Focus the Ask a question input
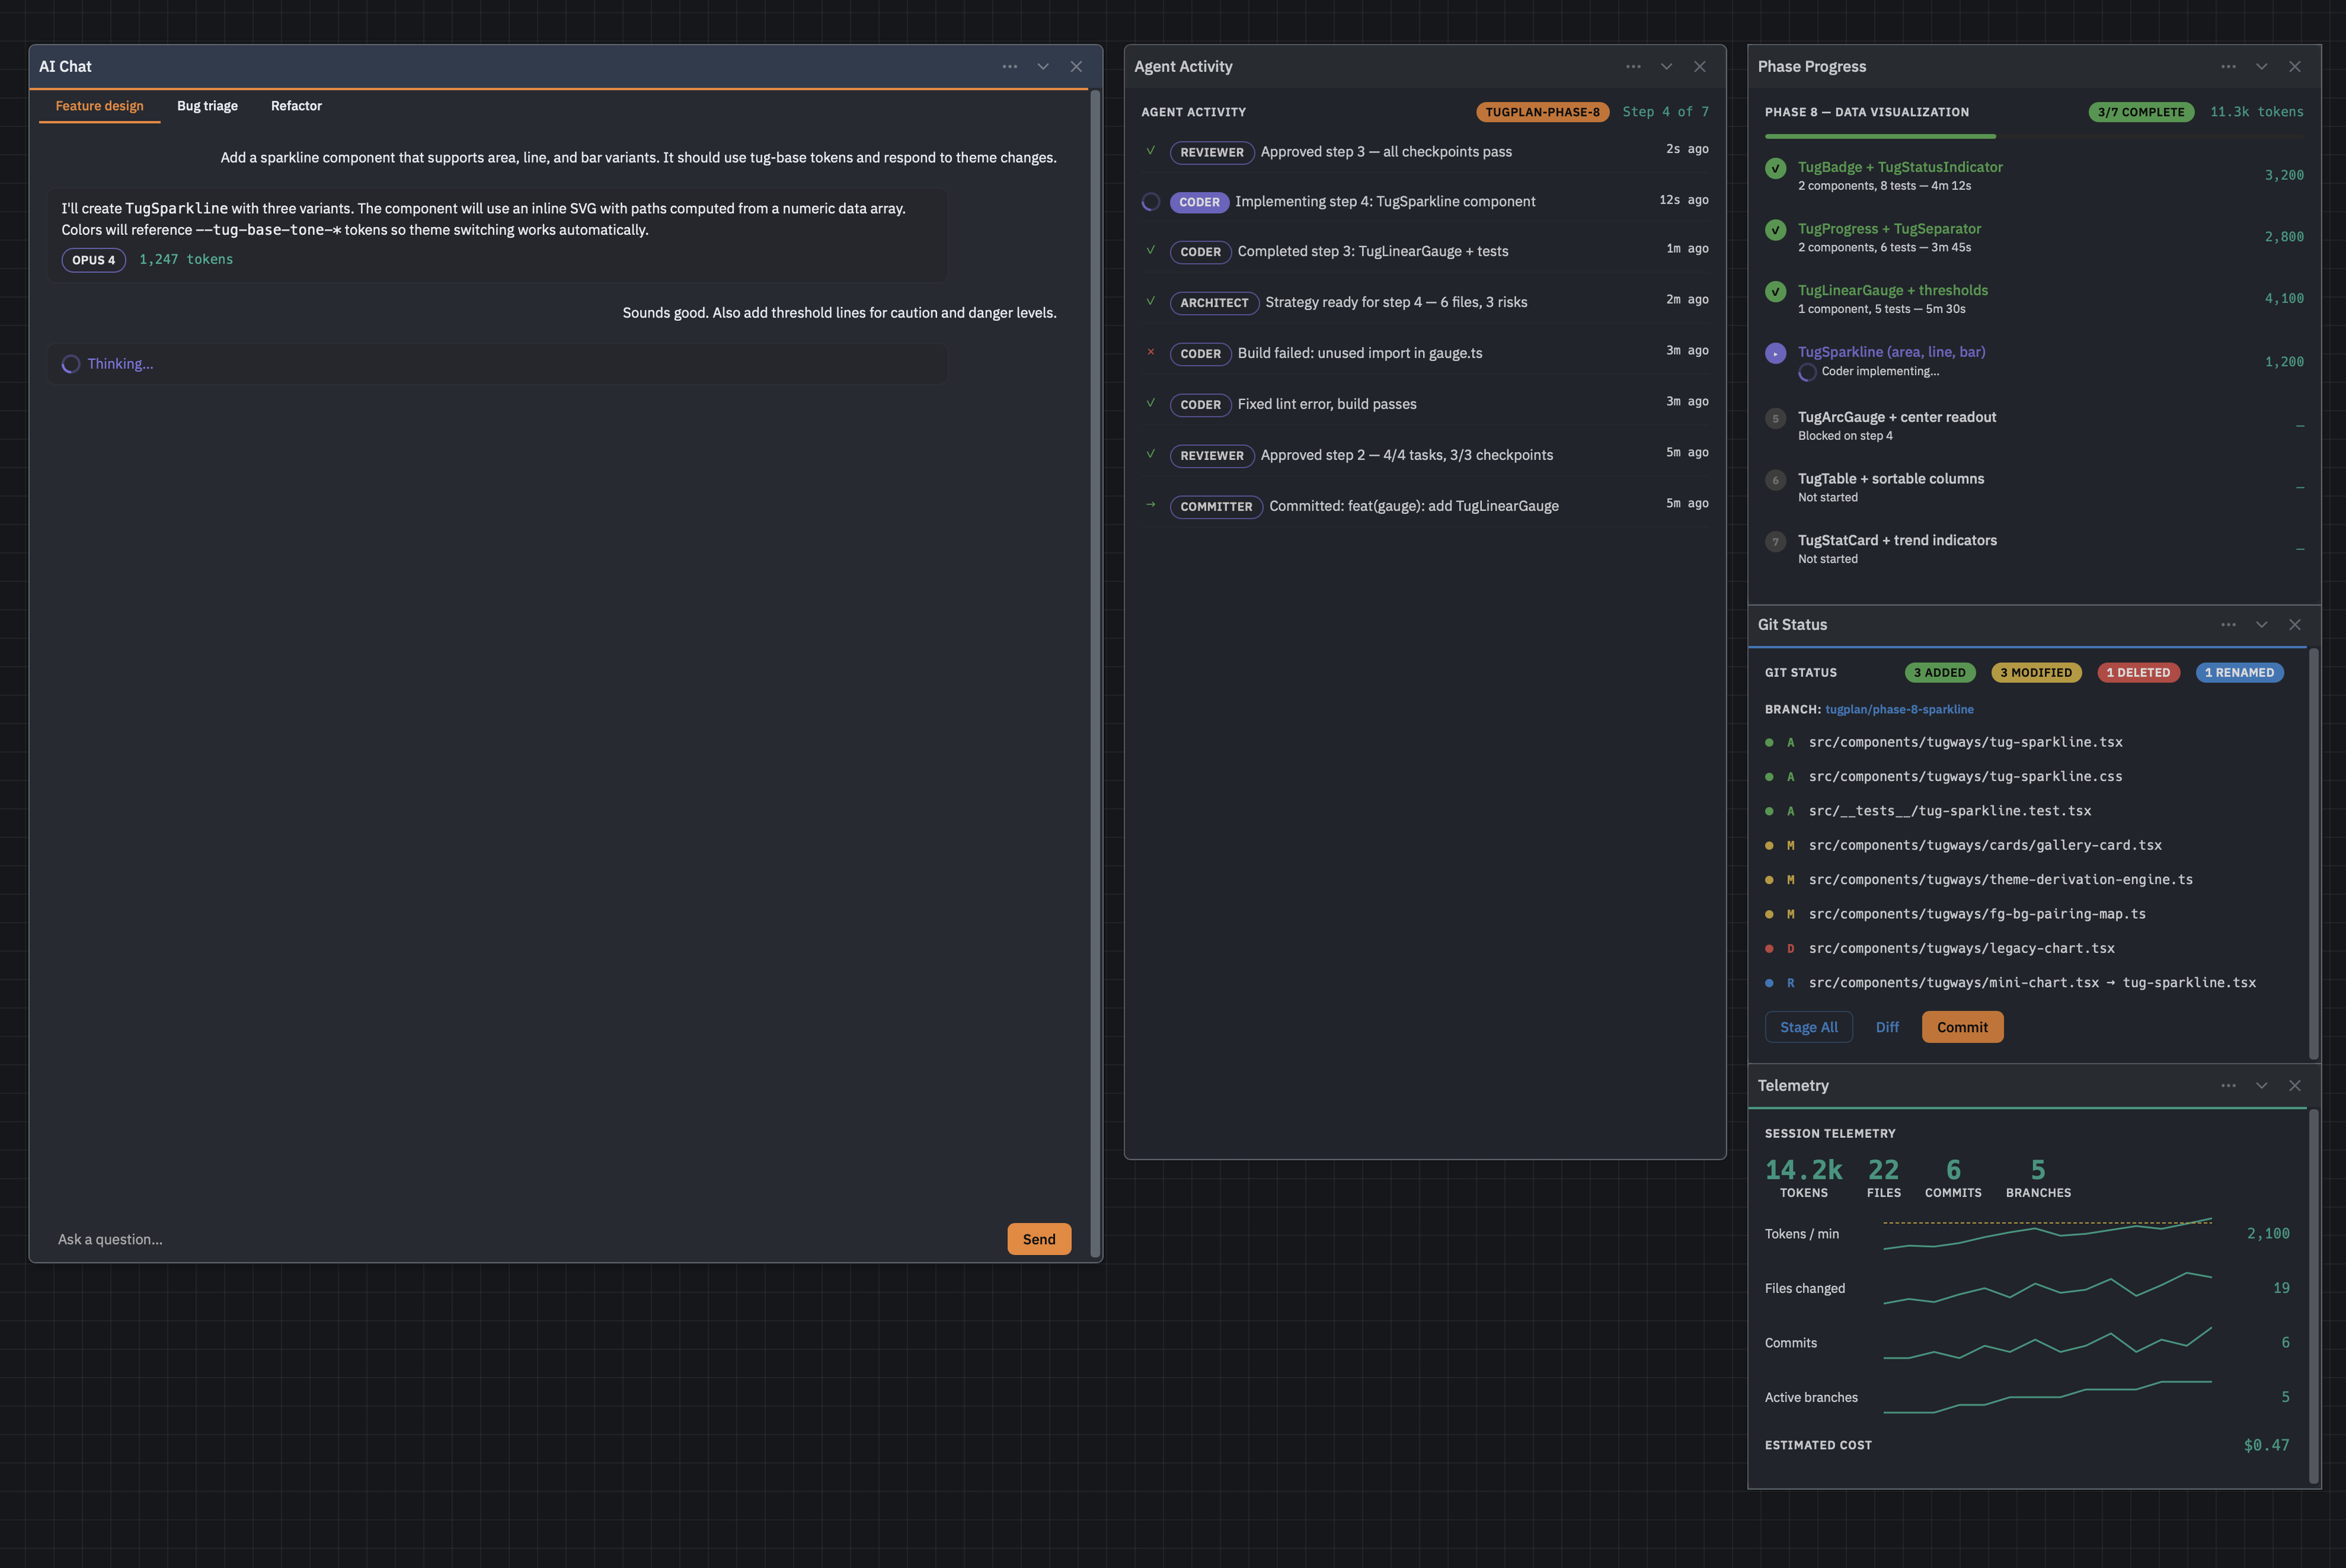The image size is (2346, 1568). click(526, 1239)
